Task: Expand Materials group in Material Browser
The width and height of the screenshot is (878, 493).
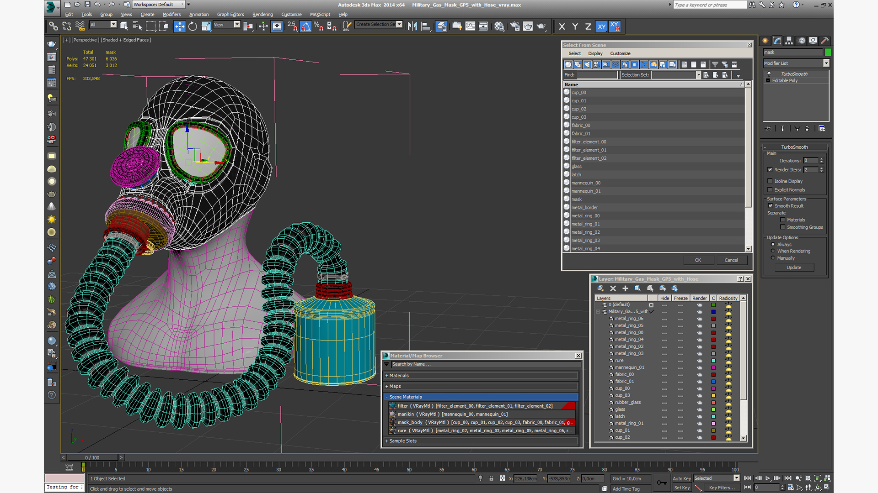Action: 386,376
